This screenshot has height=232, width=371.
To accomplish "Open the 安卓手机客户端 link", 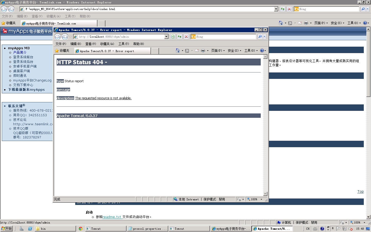I will pos(25,66).
